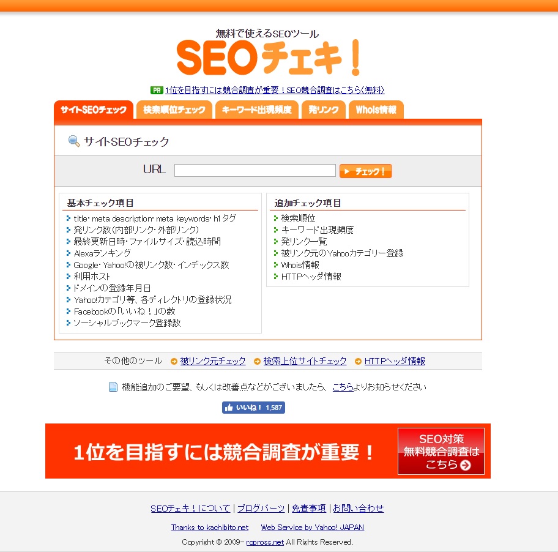Click the arrow icon before 検索上位サイトチェック
Screen dimensions: 558x552
click(x=257, y=361)
